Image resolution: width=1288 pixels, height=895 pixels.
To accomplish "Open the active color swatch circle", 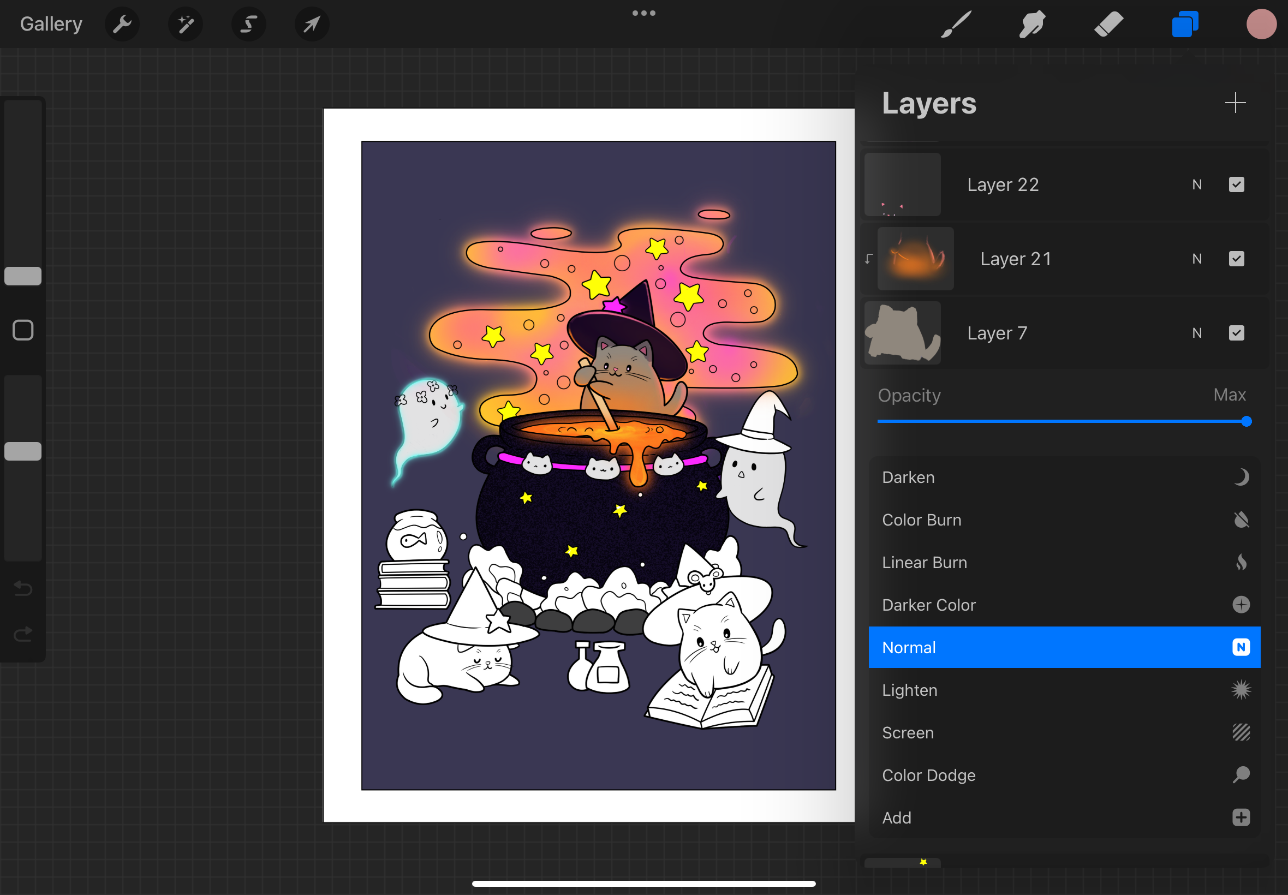I will 1261,24.
